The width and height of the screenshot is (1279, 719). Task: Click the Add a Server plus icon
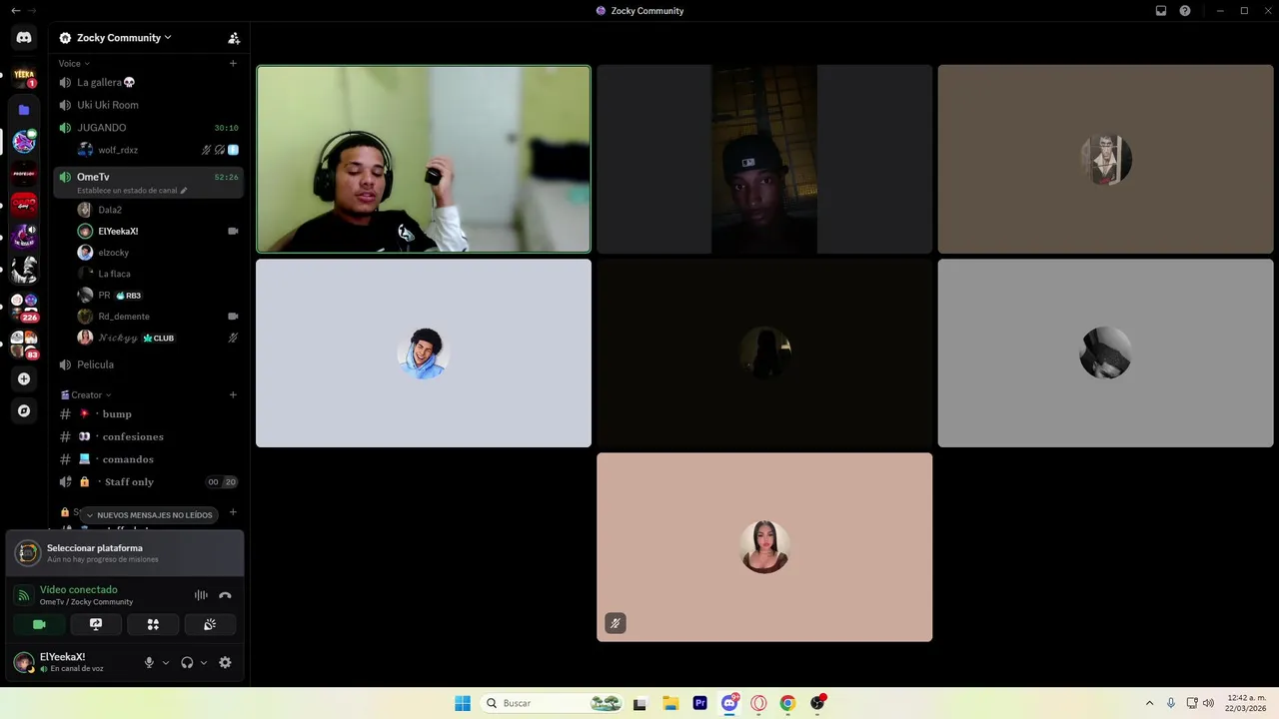click(x=24, y=379)
